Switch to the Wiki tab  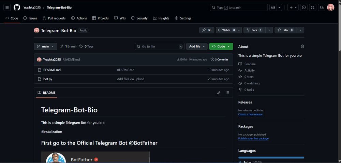click(120, 18)
